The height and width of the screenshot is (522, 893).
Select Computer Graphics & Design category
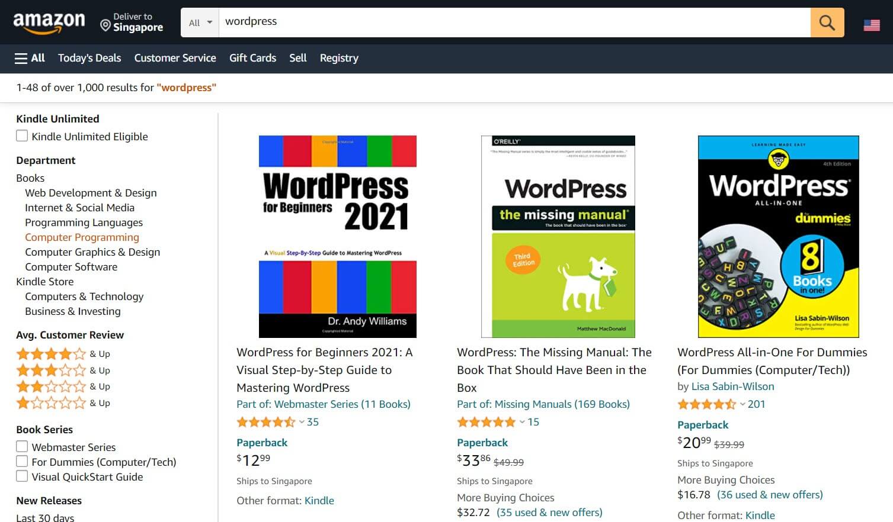[x=92, y=252]
